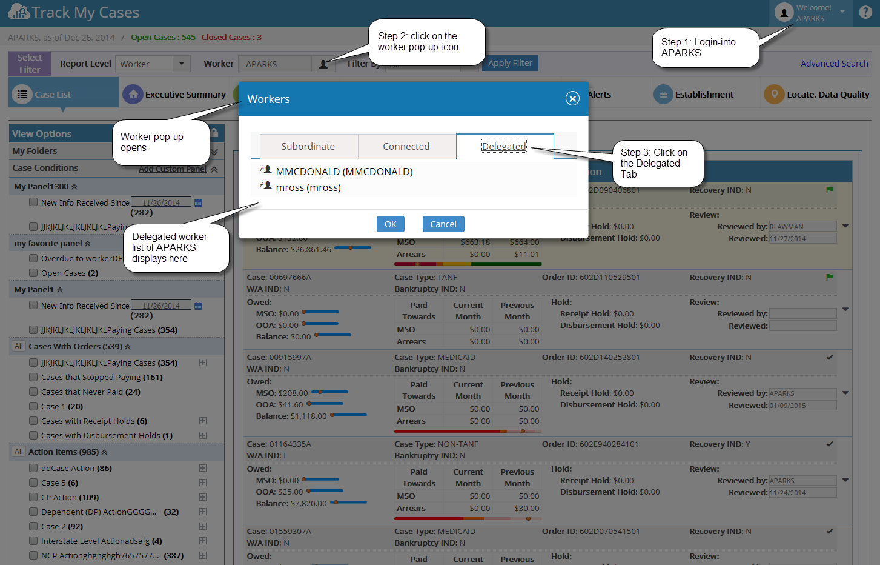
Task: Click calendar icon in My Panel1
Action: pyautogui.click(x=198, y=306)
